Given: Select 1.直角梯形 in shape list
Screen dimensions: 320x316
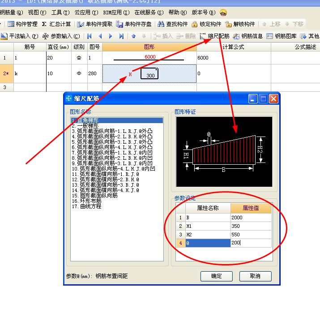Looking at the screenshot, I should (117, 120).
